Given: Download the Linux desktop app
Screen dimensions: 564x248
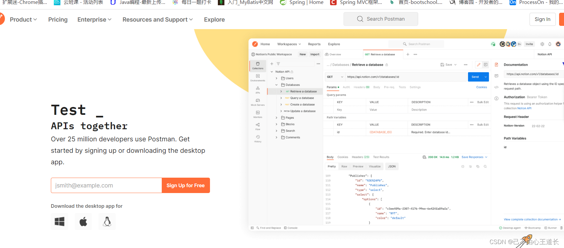Looking at the screenshot, I should point(107,221).
